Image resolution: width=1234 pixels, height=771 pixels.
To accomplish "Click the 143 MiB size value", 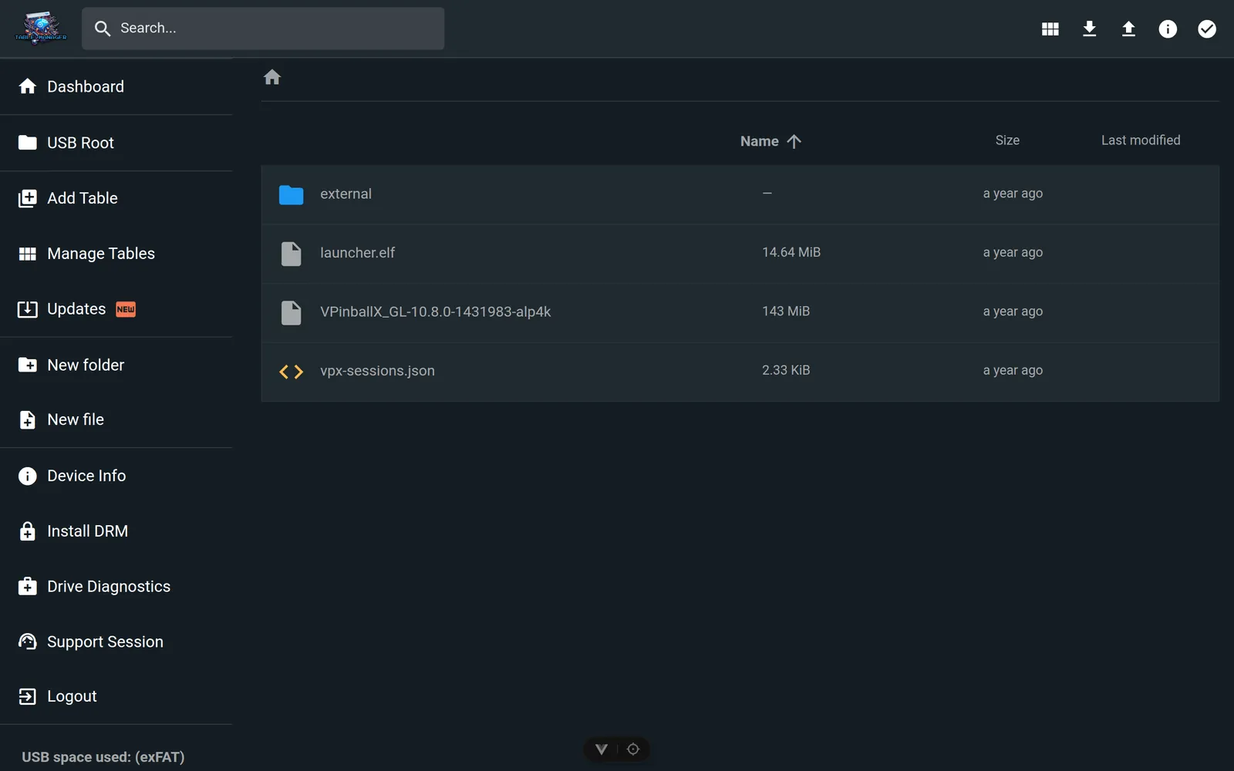I will pyautogui.click(x=786, y=311).
